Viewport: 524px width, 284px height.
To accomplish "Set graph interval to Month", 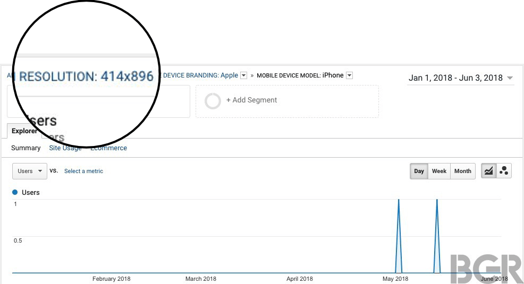I will point(462,171).
